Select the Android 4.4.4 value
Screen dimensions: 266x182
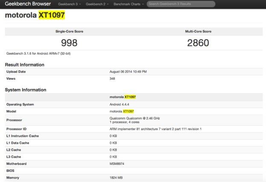click(119, 104)
